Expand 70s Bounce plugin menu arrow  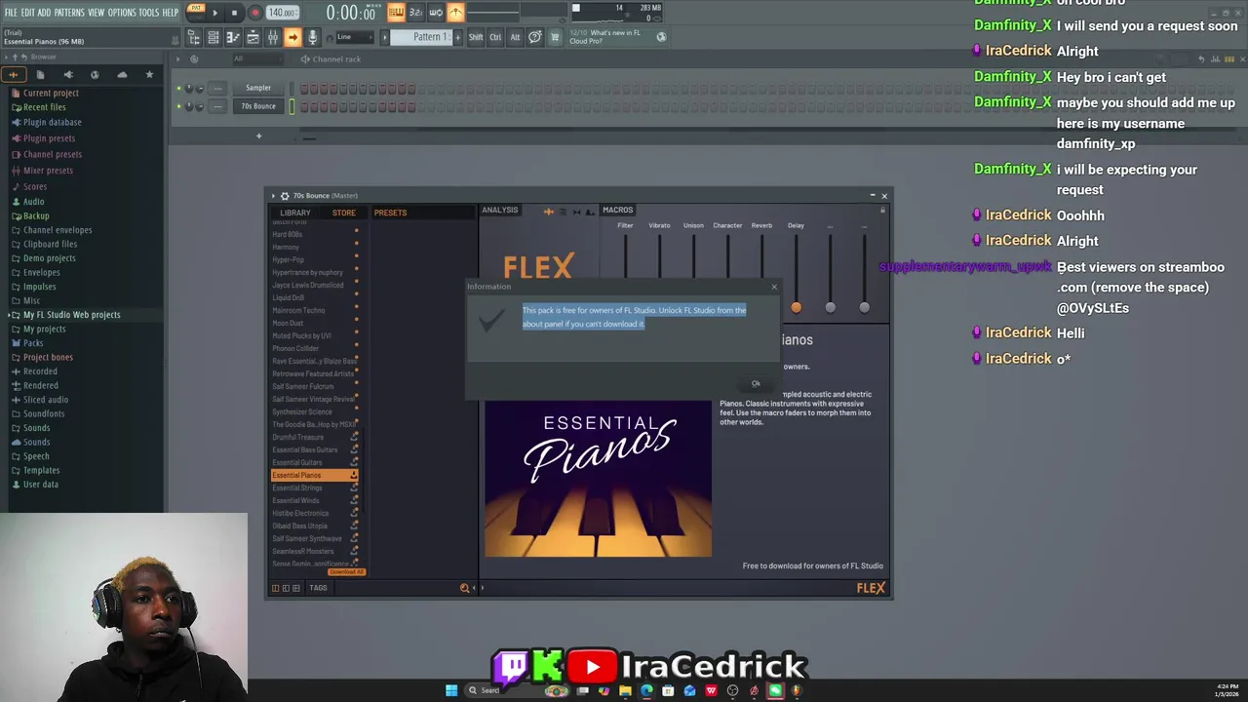coord(273,196)
